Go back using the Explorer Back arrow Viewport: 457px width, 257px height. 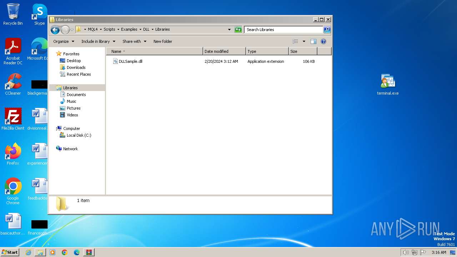(x=55, y=30)
